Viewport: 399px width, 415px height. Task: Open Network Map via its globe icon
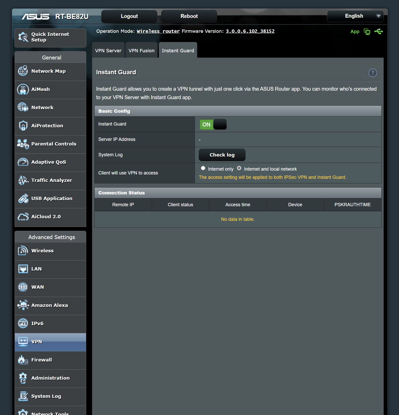(23, 71)
